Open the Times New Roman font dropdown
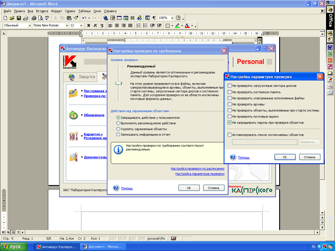The height and width of the screenshot is (251, 335). click(67, 26)
